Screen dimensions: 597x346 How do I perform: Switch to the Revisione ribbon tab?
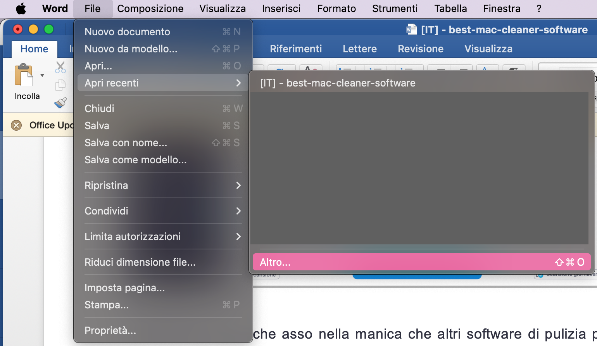pyautogui.click(x=421, y=49)
